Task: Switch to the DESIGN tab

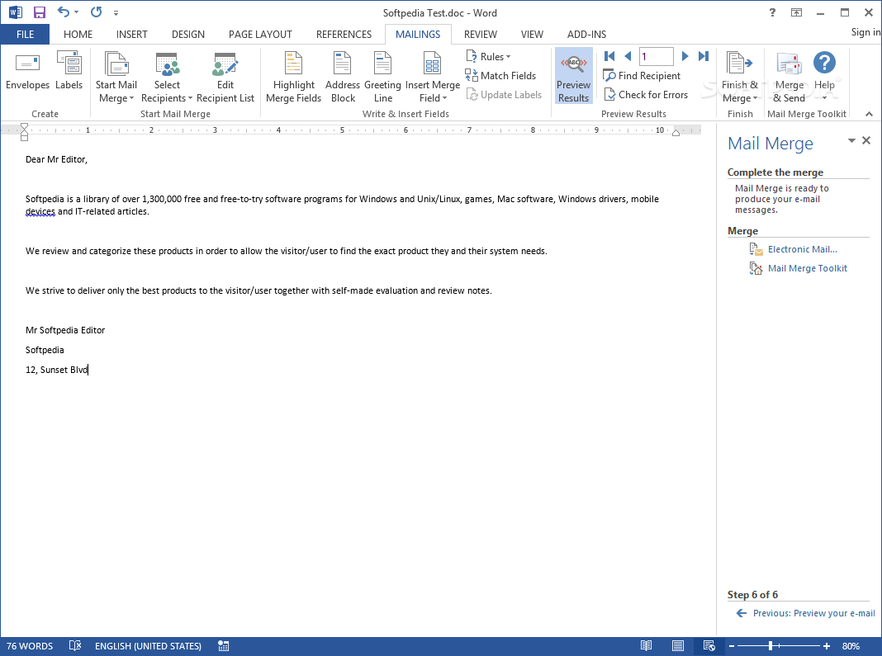Action: (x=187, y=35)
